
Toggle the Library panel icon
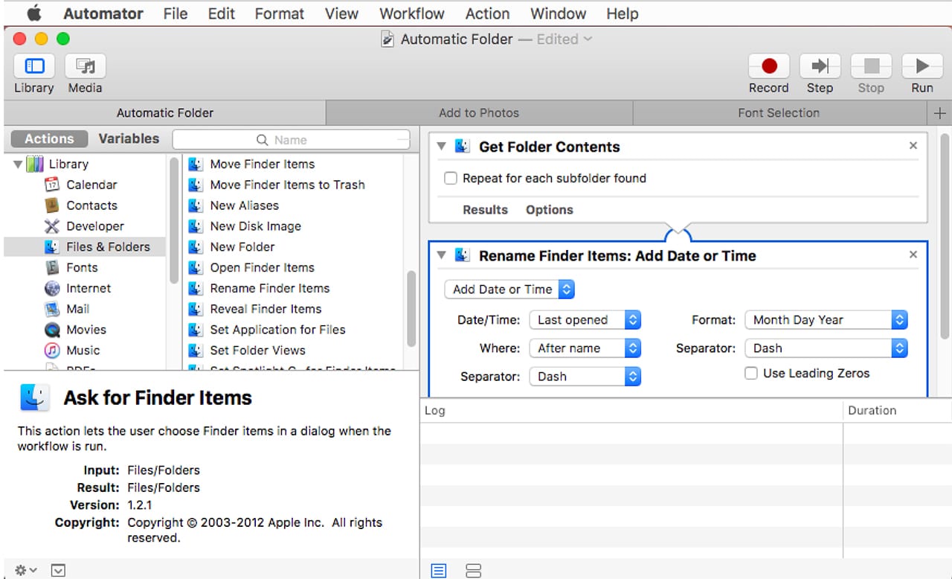[x=34, y=66]
